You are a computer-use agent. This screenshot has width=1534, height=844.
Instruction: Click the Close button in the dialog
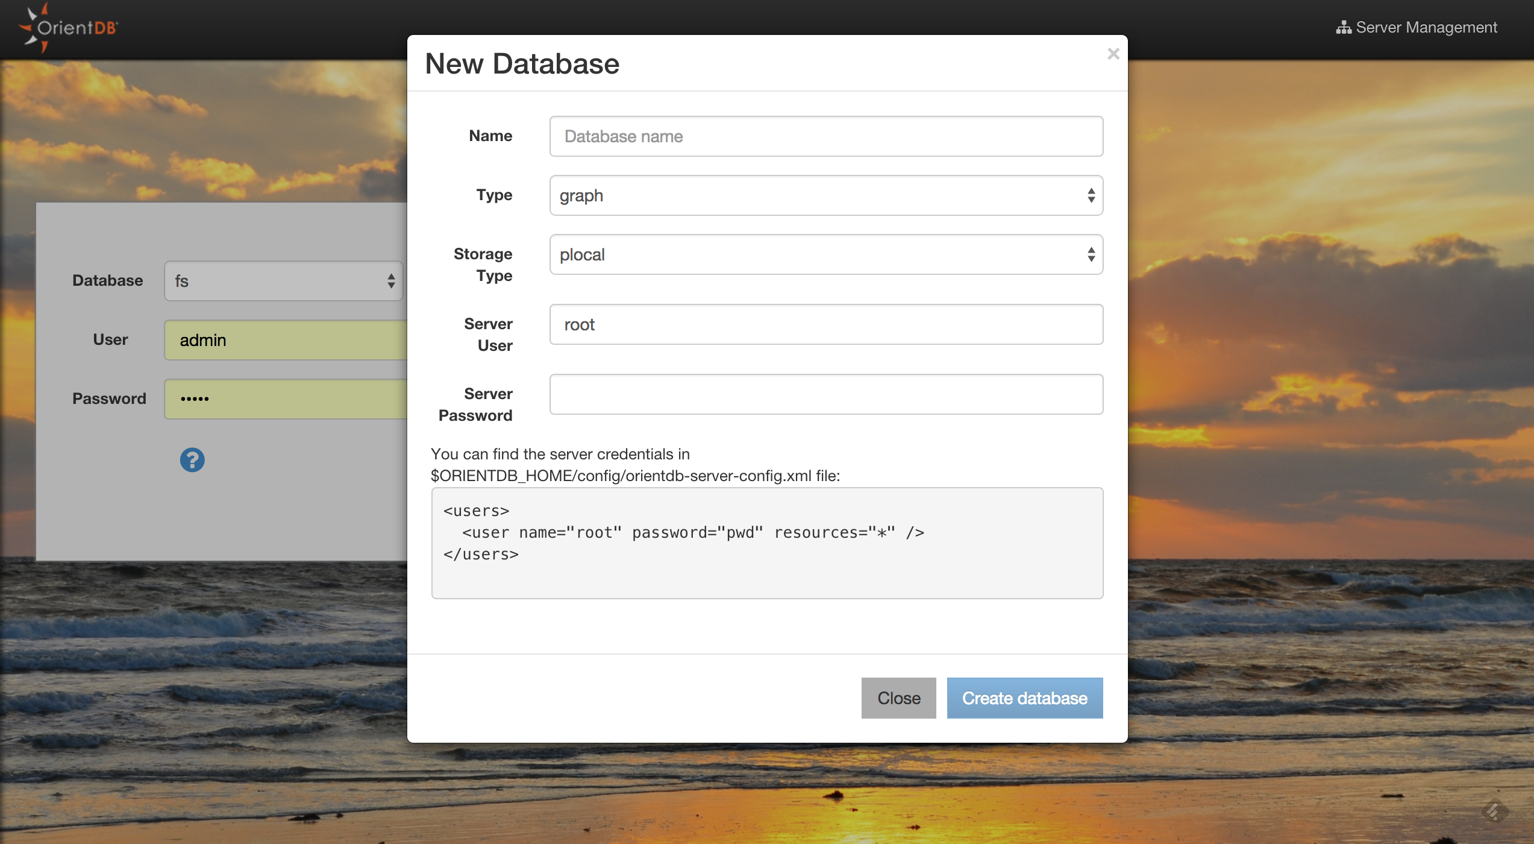click(898, 698)
